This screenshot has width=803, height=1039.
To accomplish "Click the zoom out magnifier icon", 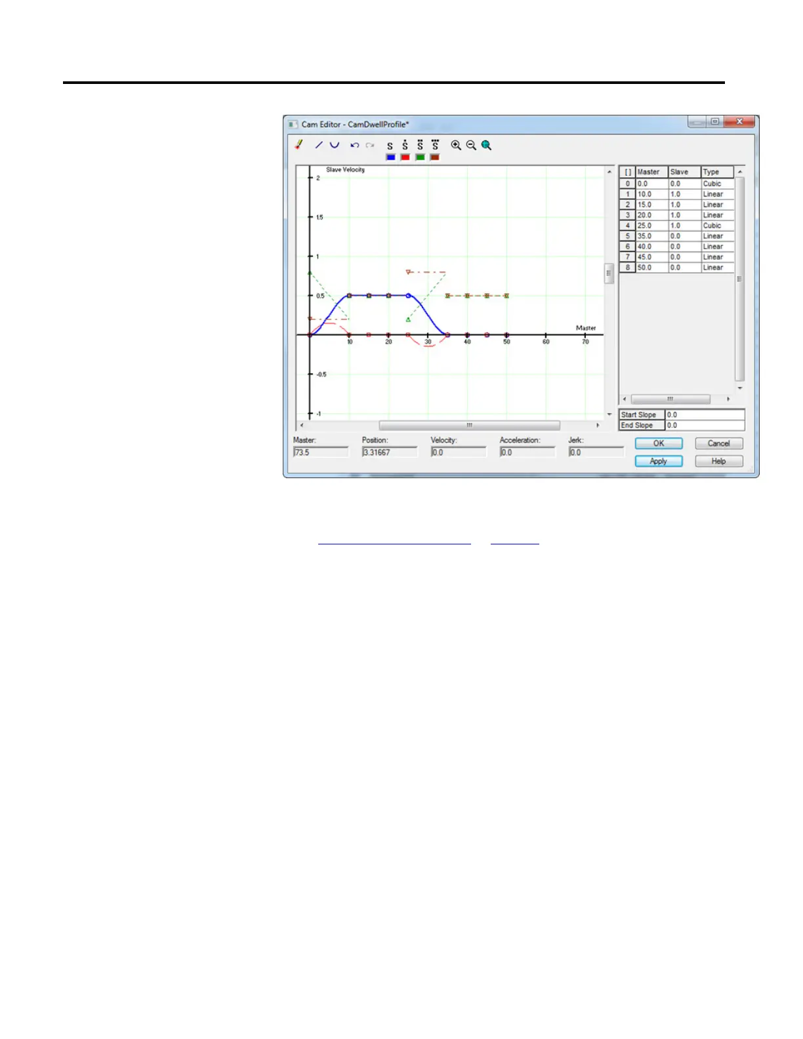I will (x=471, y=145).
